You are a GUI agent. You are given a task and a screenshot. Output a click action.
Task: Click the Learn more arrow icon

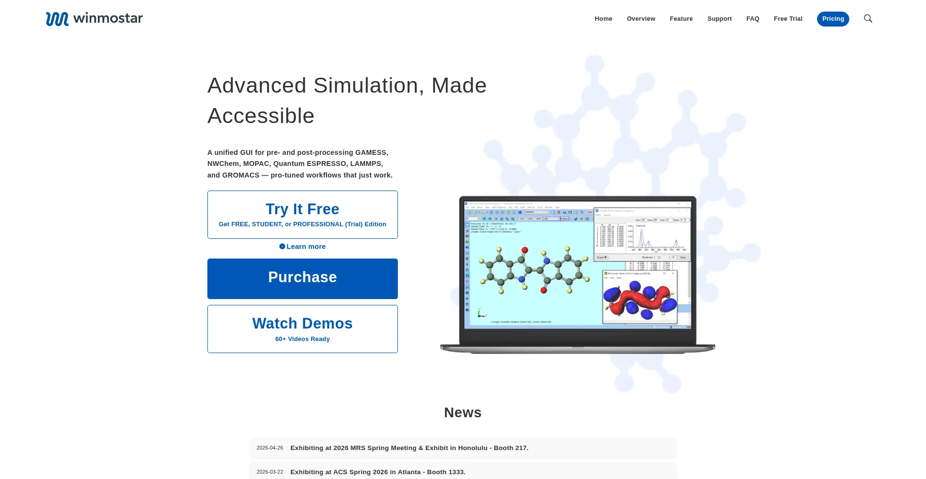point(282,246)
